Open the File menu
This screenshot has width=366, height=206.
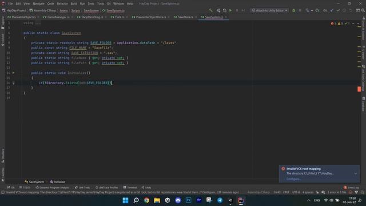(10, 4)
